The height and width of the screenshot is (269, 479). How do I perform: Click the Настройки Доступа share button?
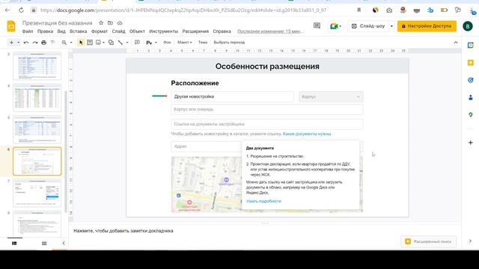point(427,26)
